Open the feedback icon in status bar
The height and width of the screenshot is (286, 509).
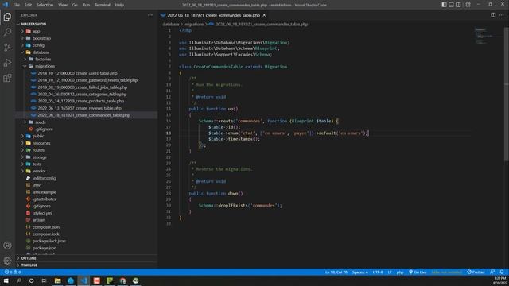point(492,272)
